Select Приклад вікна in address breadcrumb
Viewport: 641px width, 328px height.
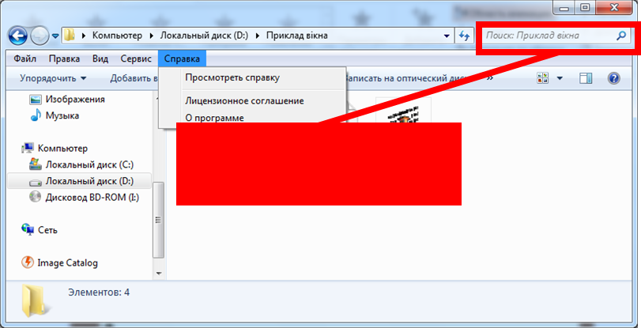[x=297, y=36]
